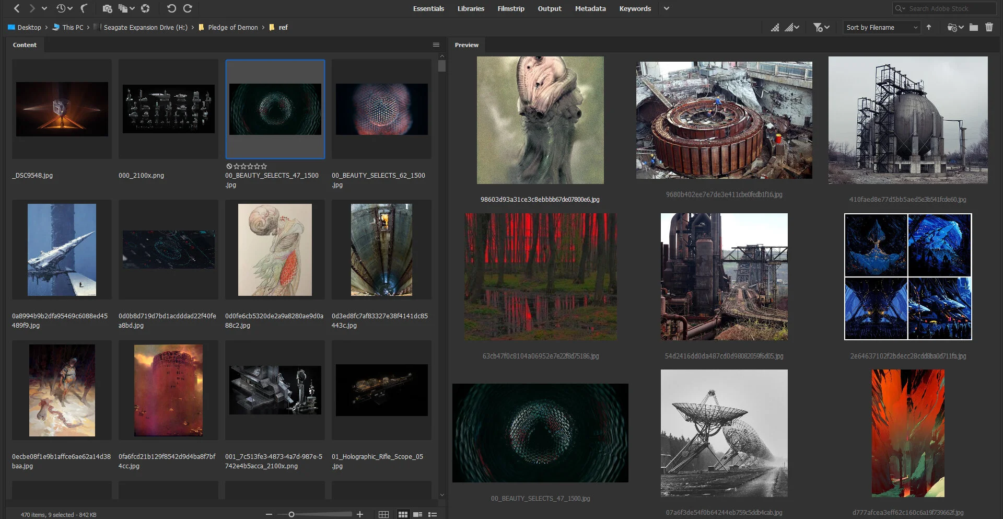Toggle ascending sort order arrow
The image size is (1003, 519).
(929, 27)
